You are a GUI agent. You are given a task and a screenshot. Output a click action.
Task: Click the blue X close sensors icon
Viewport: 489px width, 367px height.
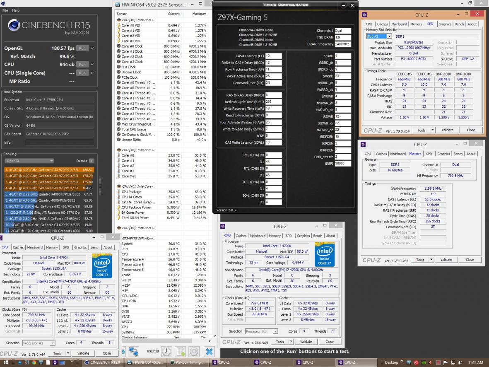209,351
